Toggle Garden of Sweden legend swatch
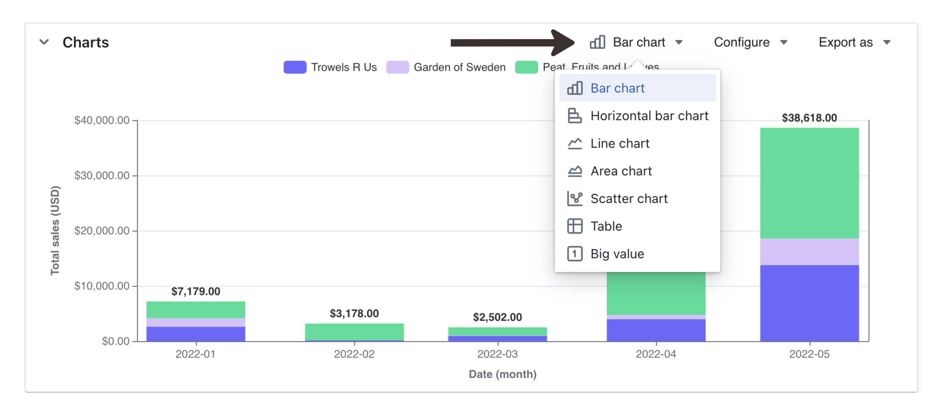This screenshot has width=944, height=416. (397, 67)
